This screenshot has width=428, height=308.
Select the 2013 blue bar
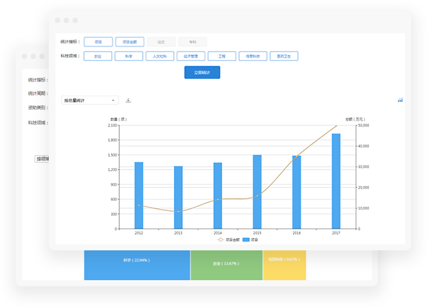point(178,197)
